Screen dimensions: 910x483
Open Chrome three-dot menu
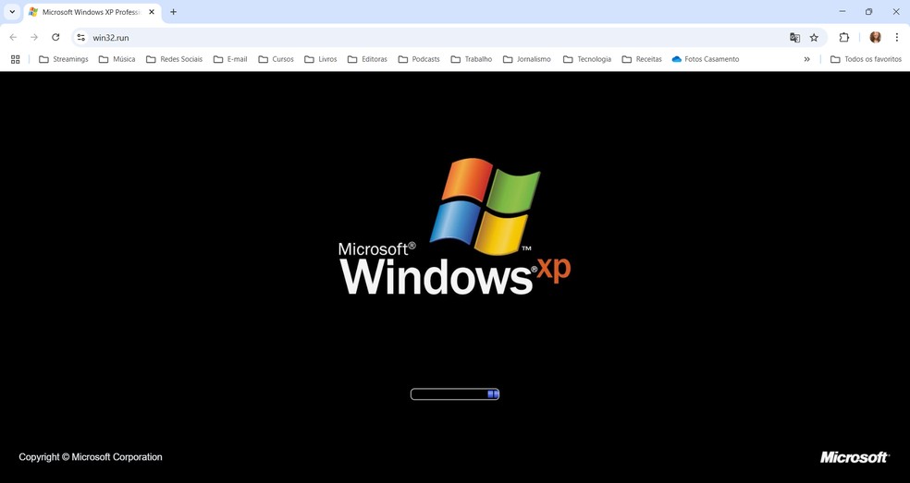897,37
